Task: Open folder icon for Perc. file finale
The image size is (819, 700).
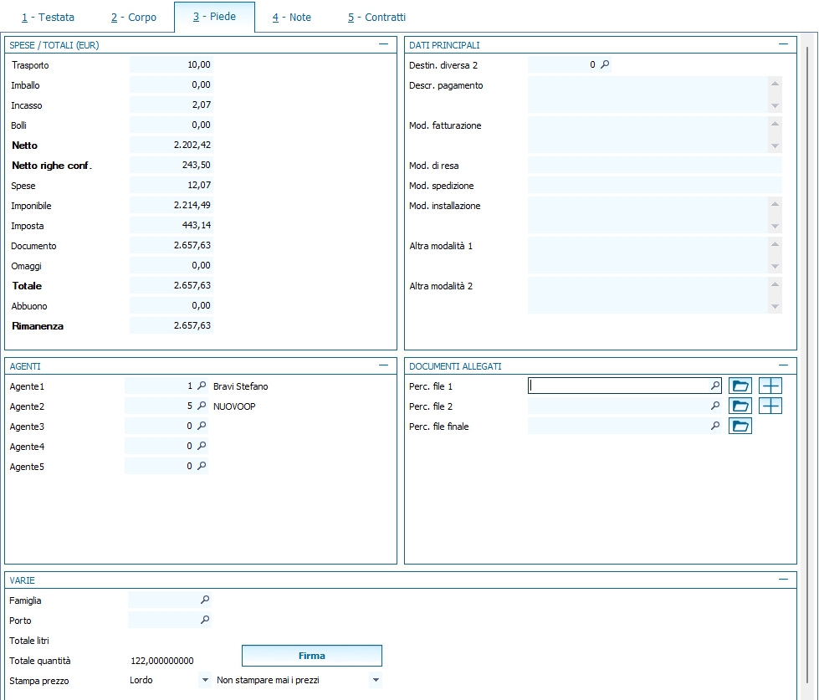Action: [740, 426]
